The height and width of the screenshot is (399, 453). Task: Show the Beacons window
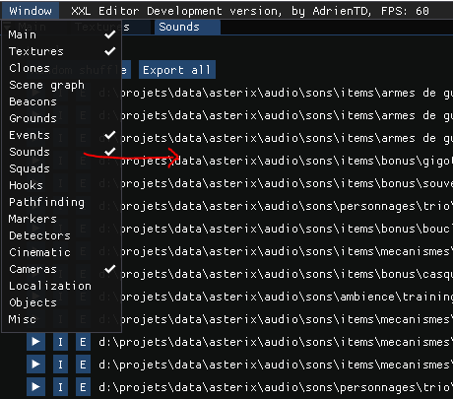(x=62, y=101)
